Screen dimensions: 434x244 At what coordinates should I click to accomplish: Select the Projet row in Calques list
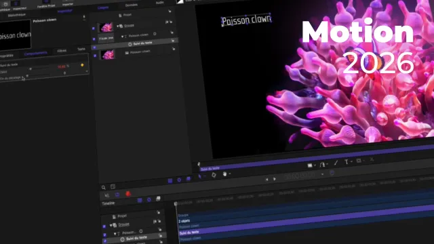click(x=125, y=15)
